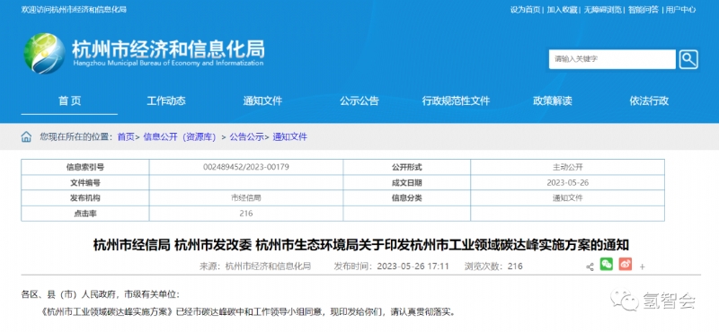Focus the keyword search input field
This screenshot has width=719, height=332.
pyautogui.click(x=612, y=59)
